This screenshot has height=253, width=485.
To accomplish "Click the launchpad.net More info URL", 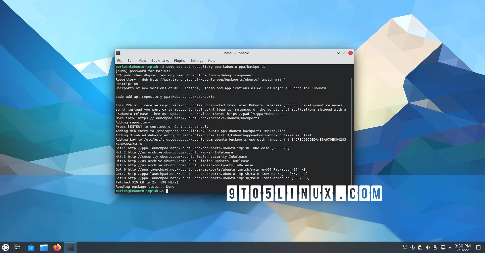I will (199, 118).
